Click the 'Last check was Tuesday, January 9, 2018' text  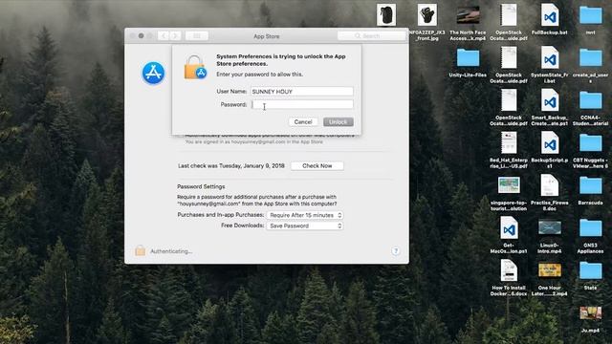pyautogui.click(x=231, y=165)
